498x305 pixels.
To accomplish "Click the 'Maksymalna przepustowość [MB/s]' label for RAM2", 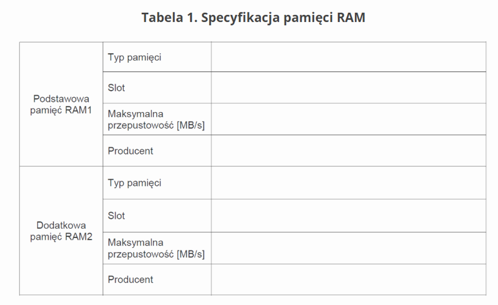I will click(156, 248).
